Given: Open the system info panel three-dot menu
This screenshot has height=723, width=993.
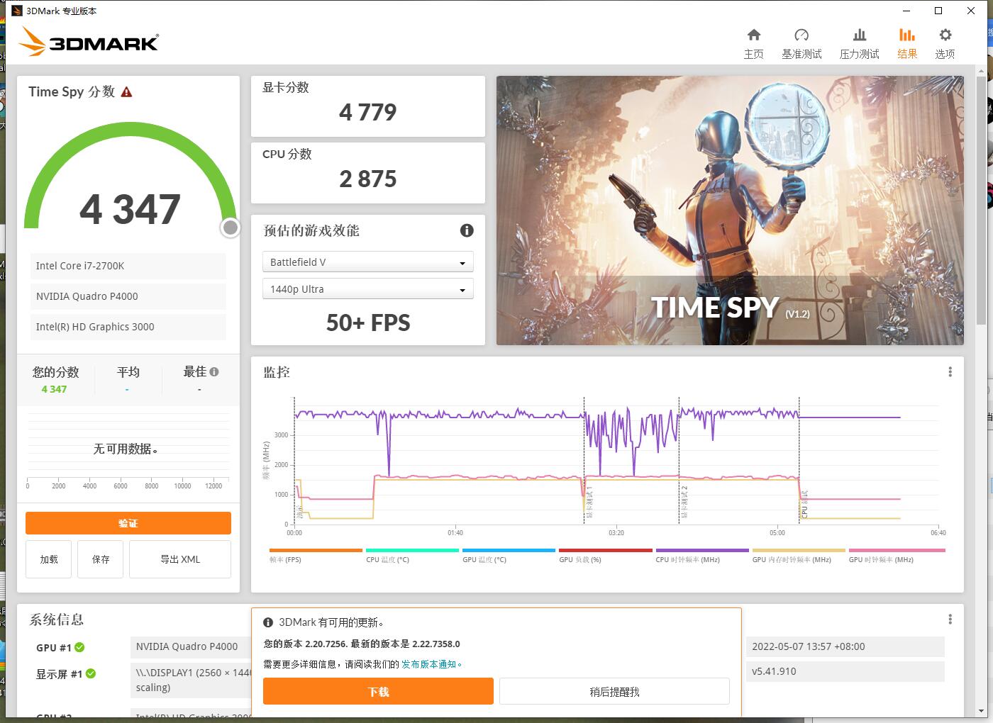Looking at the screenshot, I should pos(950,620).
